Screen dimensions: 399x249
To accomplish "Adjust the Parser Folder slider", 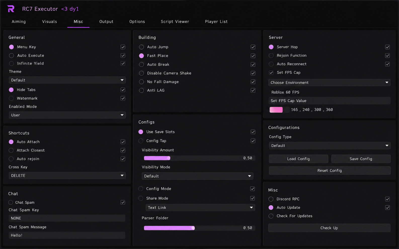I will click(x=199, y=228).
